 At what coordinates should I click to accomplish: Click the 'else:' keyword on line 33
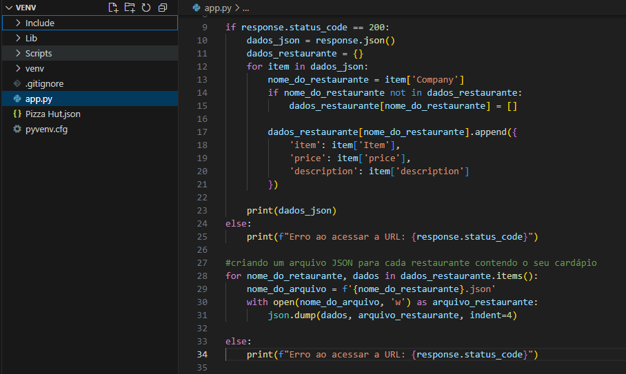point(239,342)
